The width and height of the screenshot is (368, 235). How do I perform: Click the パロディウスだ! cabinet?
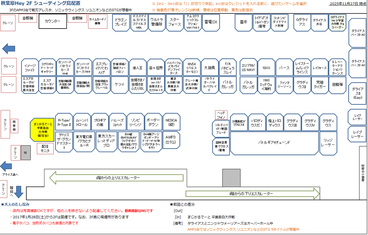pyautogui.click(x=257, y=122)
